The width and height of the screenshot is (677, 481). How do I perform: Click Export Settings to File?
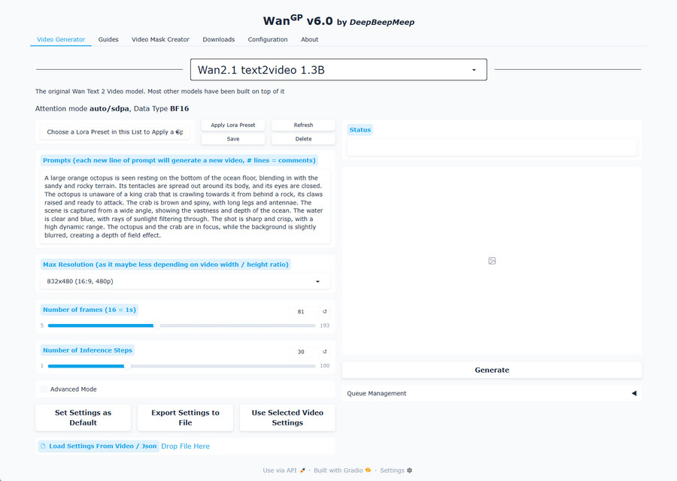click(x=185, y=418)
